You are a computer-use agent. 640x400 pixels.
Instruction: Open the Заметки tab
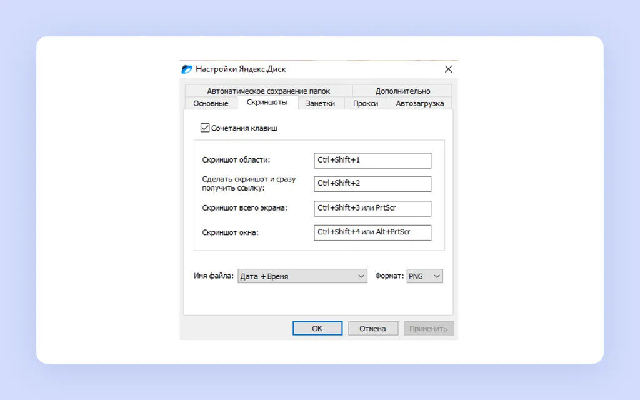pos(321,103)
